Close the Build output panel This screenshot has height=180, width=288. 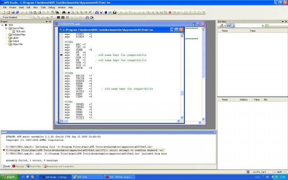point(215,132)
